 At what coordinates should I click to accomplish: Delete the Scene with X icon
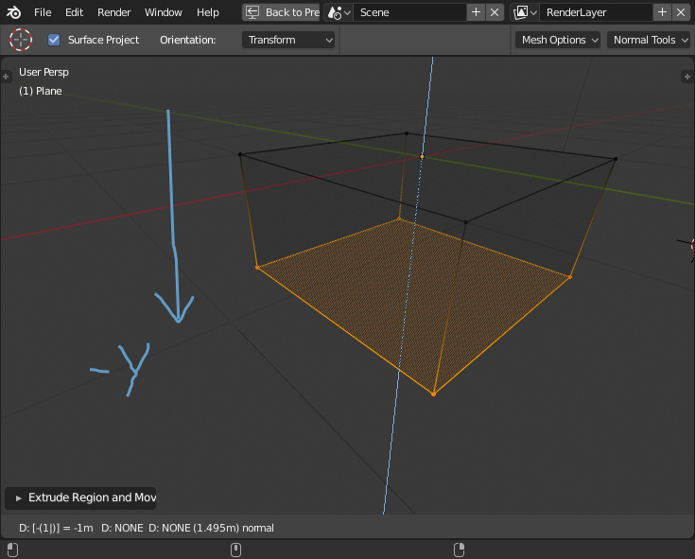click(495, 12)
